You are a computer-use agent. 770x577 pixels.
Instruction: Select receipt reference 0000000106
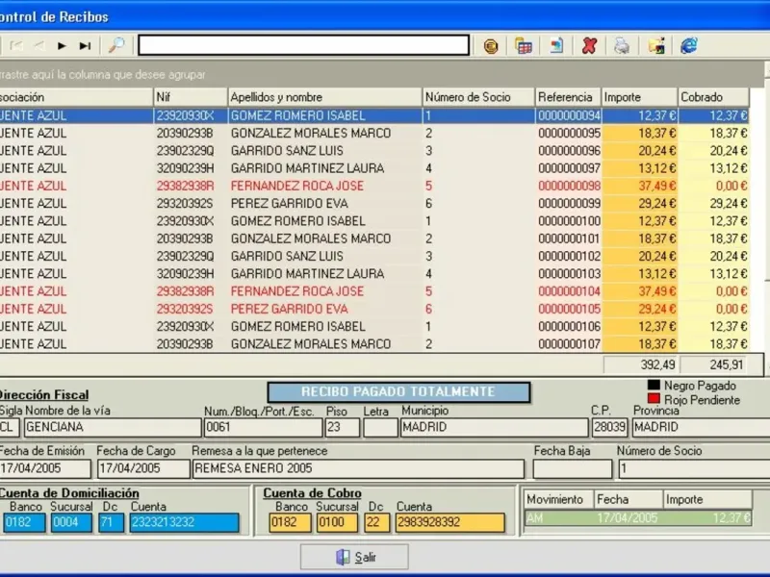coord(374,327)
